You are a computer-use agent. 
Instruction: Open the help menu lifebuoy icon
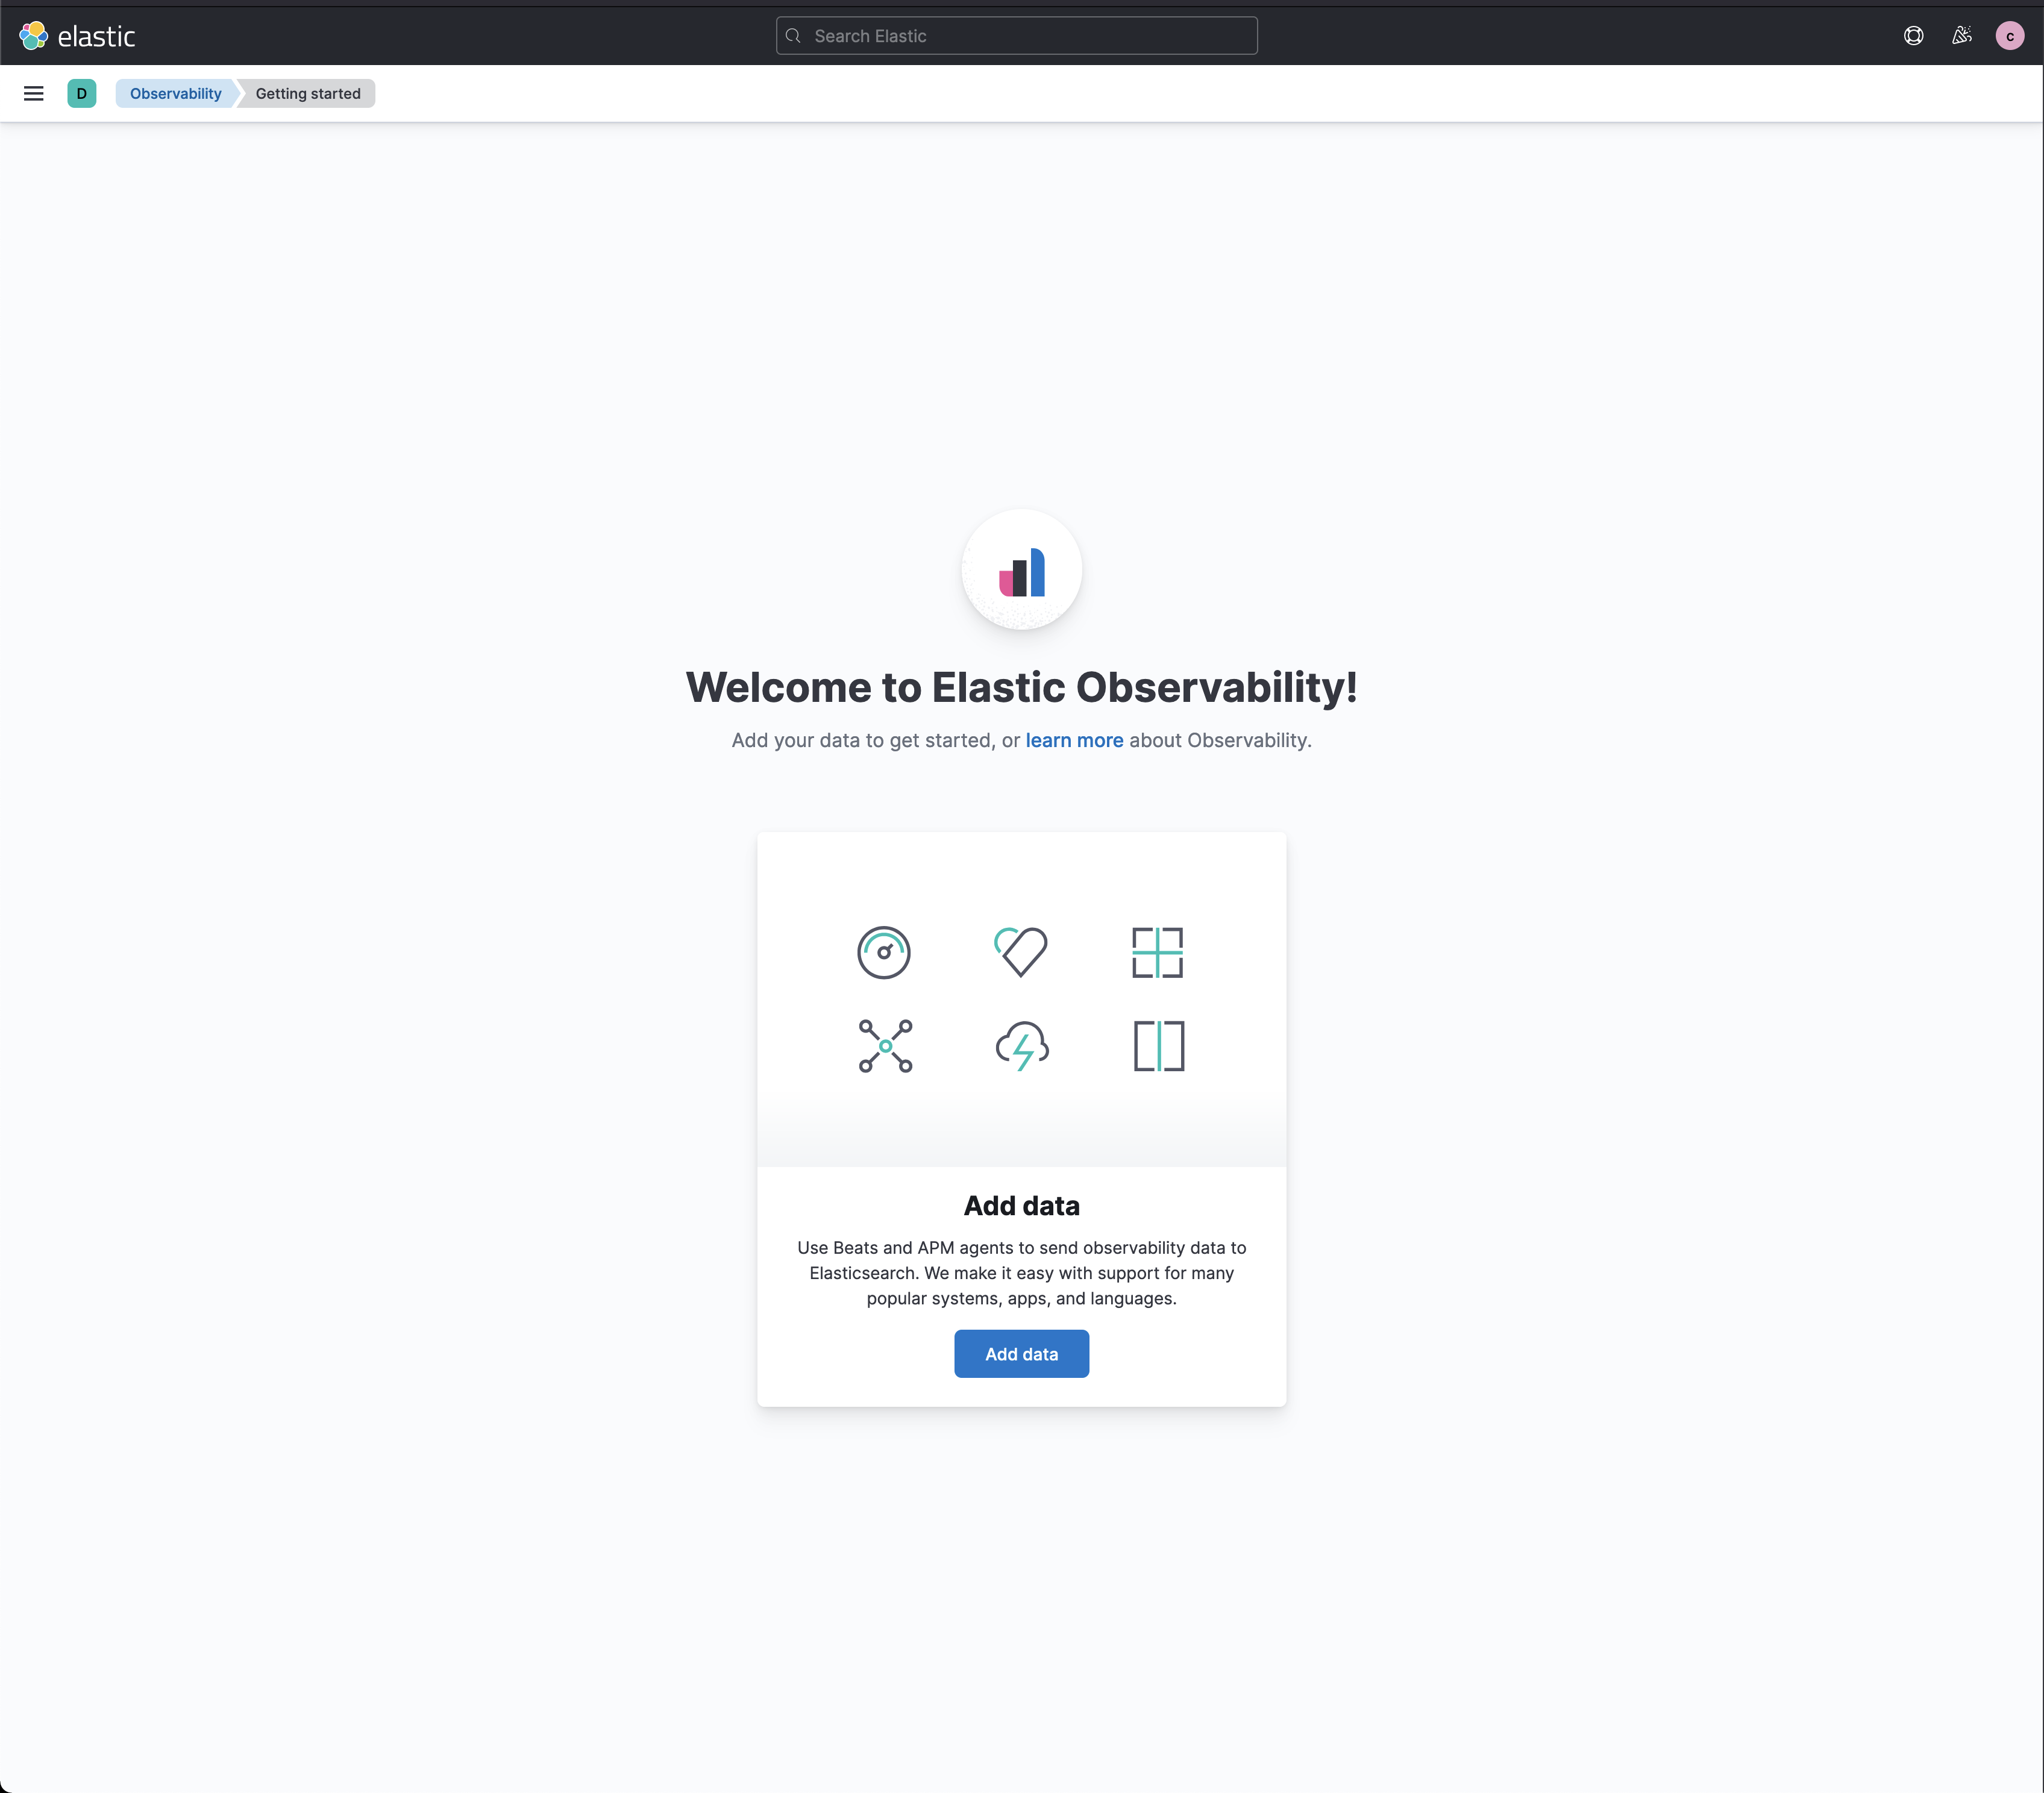1913,36
